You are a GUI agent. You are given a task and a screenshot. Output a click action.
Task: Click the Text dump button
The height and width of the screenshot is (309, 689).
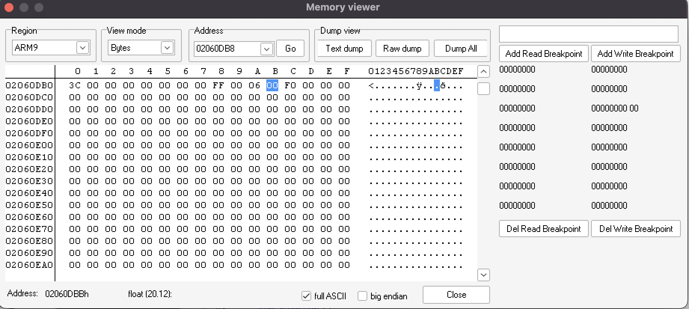[344, 49]
